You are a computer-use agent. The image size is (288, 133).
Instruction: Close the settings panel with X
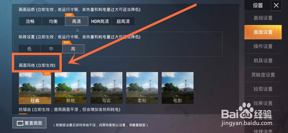click(276, 5)
